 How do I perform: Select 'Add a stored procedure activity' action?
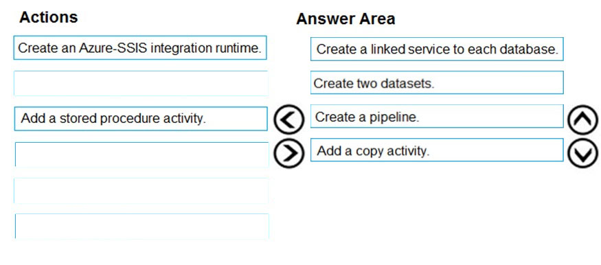point(141,119)
